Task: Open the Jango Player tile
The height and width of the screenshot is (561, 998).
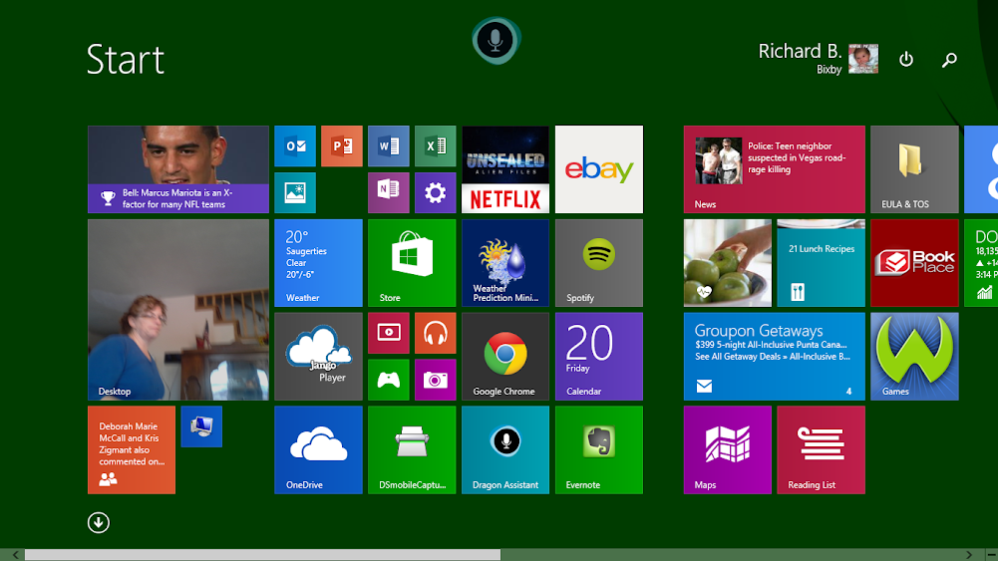Action: click(318, 356)
